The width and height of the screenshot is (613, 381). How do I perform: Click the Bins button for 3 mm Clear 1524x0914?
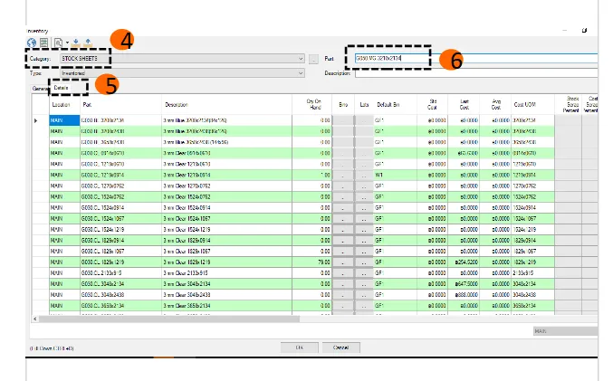tap(343, 208)
